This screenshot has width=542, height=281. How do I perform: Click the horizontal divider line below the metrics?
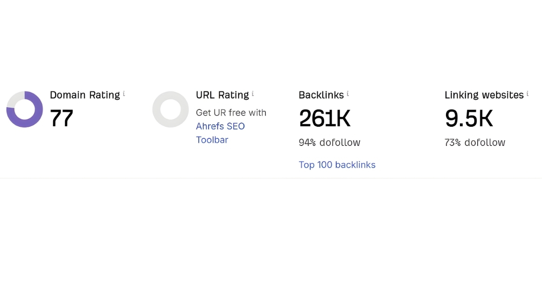271,178
